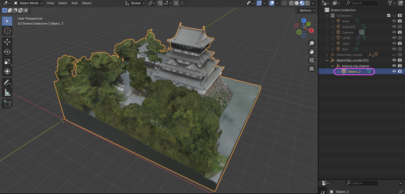Select the Add Cube tool
The height and width of the screenshot is (194, 405).
7,103
